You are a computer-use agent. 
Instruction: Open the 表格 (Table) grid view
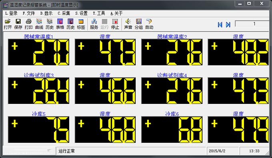tap(60, 24)
